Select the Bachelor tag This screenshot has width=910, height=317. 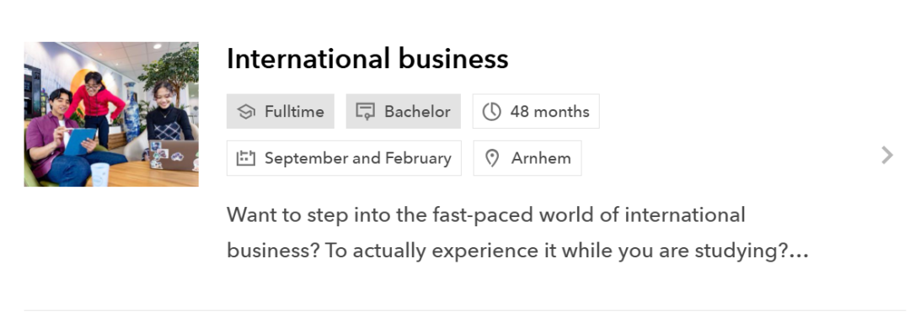pyautogui.click(x=404, y=111)
